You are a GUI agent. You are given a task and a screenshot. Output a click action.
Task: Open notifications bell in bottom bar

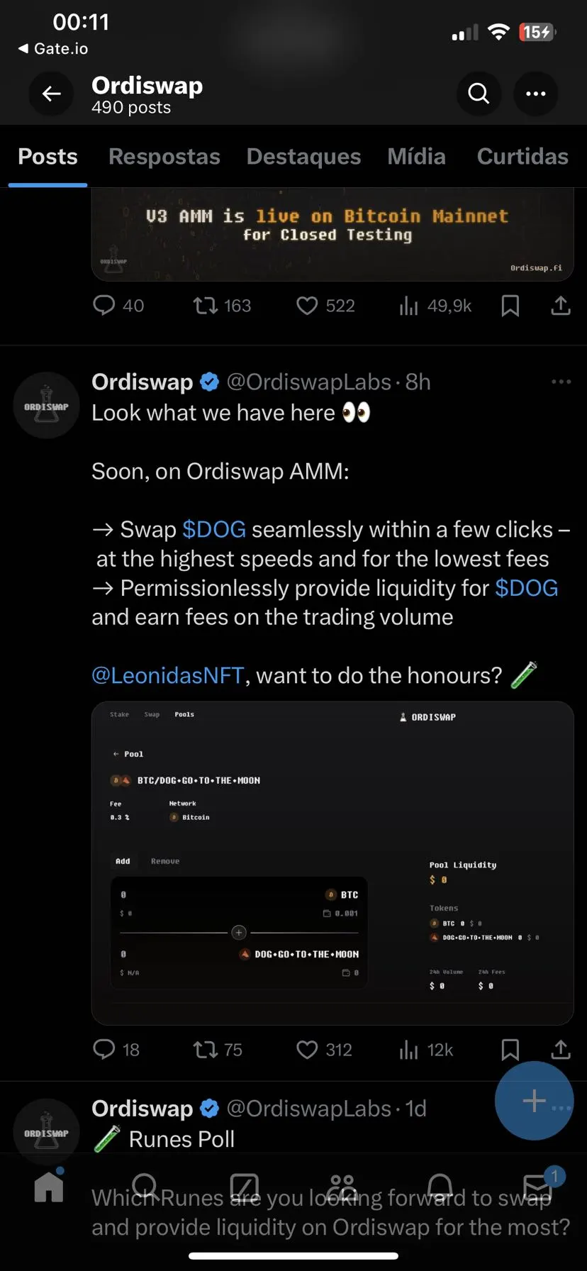(440, 1187)
